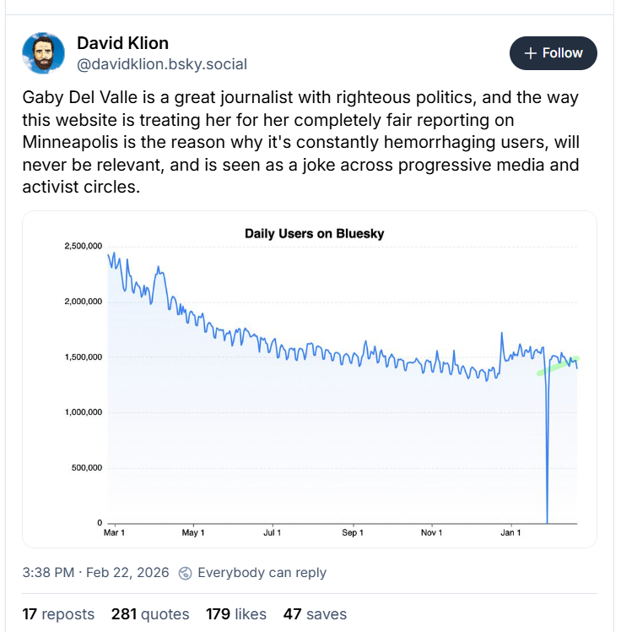Click the Everybody can reply label

[x=262, y=573]
